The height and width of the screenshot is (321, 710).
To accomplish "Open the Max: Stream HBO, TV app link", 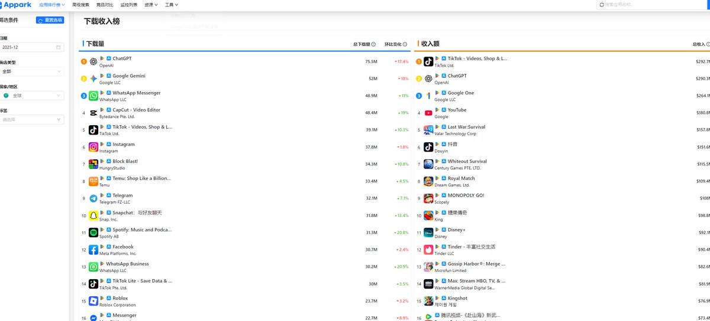I will (477, 281).
